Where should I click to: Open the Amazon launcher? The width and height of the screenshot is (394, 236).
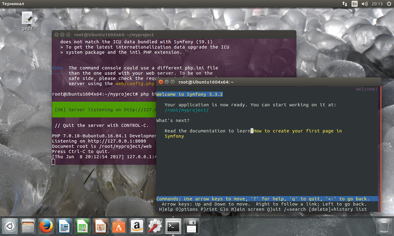pyautogui.click(x=137, y=226)
